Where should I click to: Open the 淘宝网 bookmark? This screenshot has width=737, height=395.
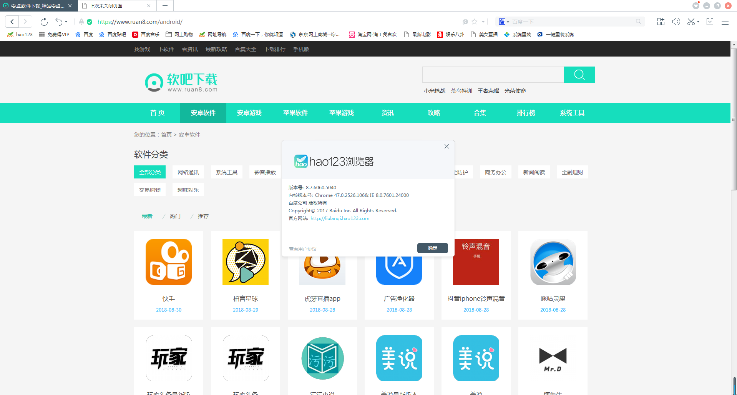(x=373, y=34)
